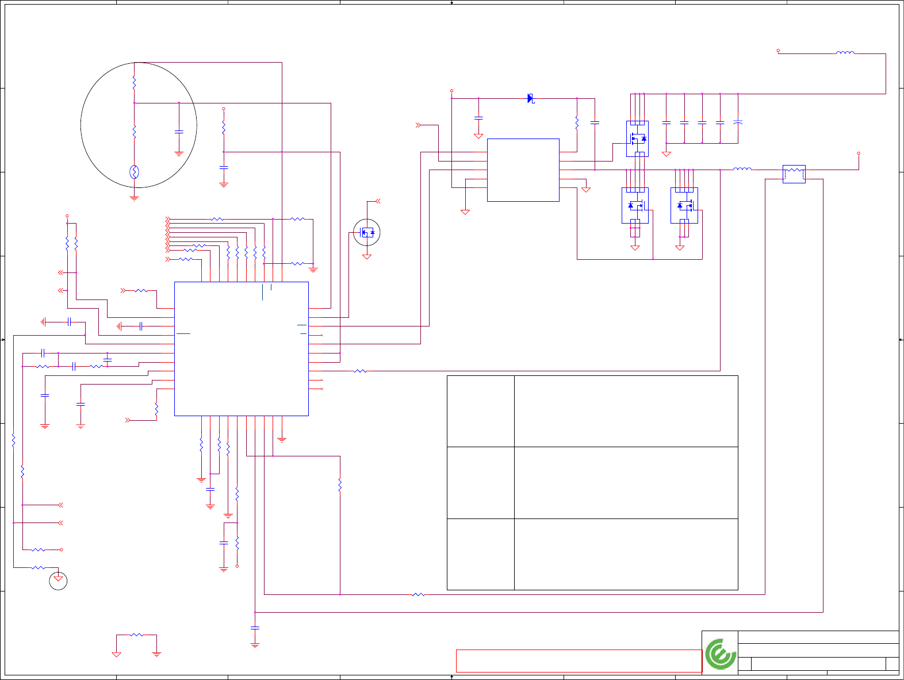Select the MOSFET enclosed in a circle
904x680 pixels.
367,232
